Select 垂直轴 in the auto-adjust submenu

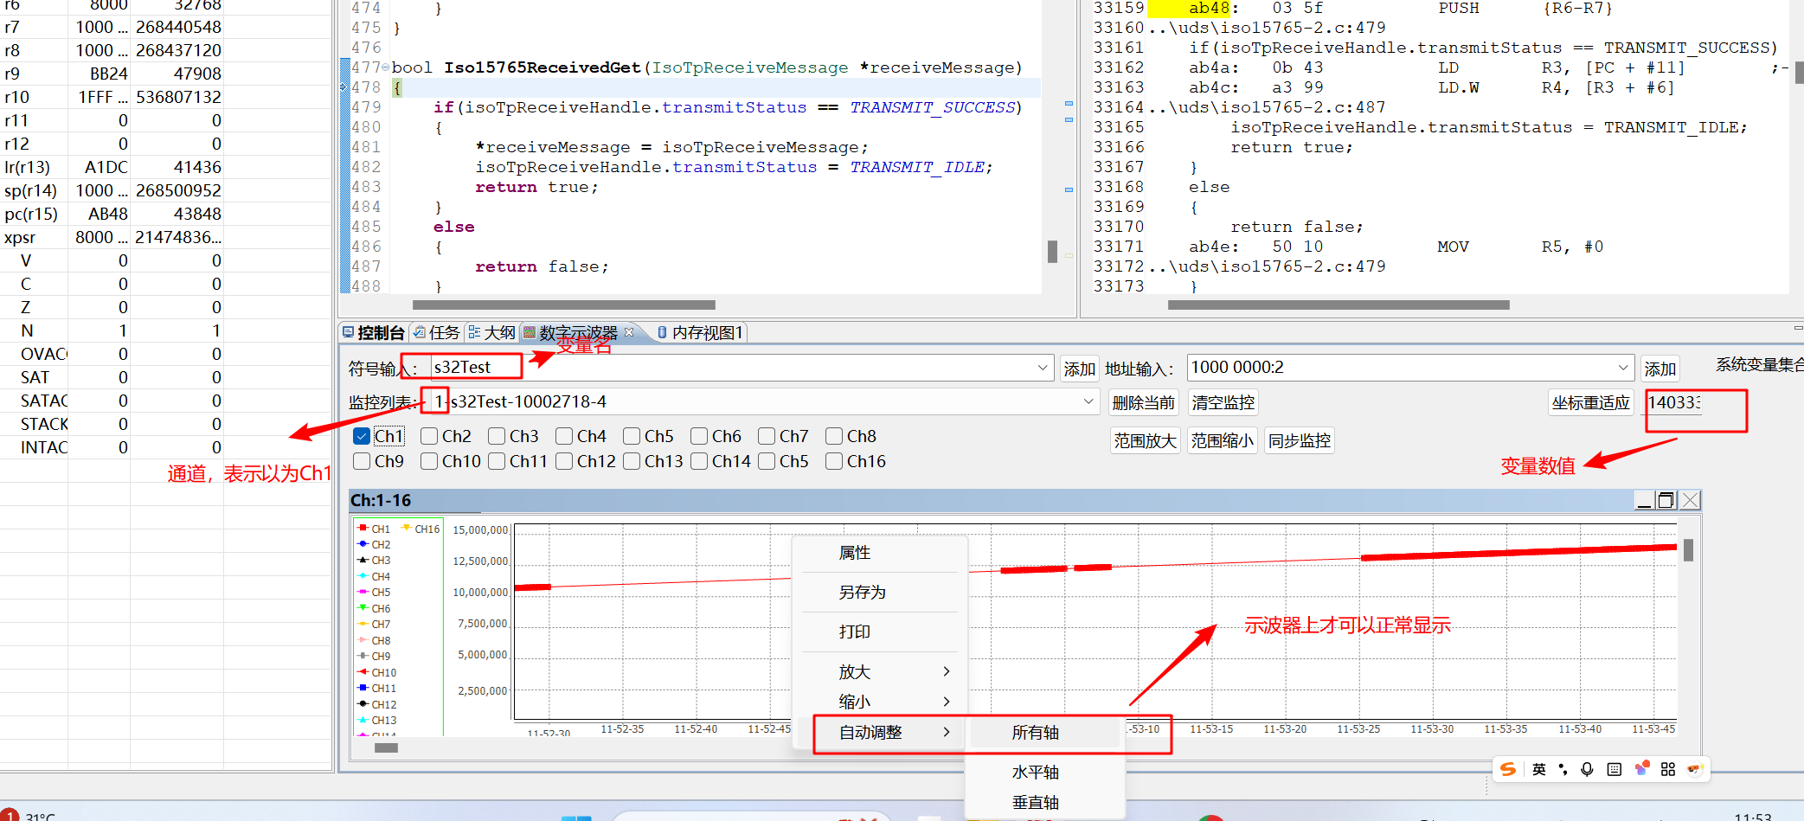(x=1044, y=802)
